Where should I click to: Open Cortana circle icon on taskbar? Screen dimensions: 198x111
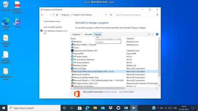(x=64, y=108)
